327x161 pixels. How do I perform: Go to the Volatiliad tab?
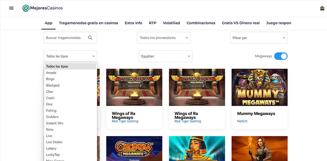(x=171, y=23)
